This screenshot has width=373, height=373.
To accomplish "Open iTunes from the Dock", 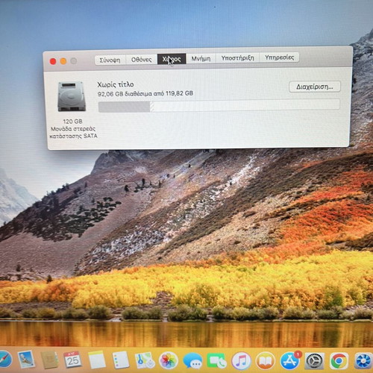I will pos(241,361).
